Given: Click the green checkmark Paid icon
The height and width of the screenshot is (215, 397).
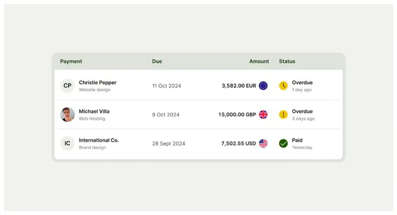Looking at the screenshot, I should pyautogui.click(x=283, y=143).
